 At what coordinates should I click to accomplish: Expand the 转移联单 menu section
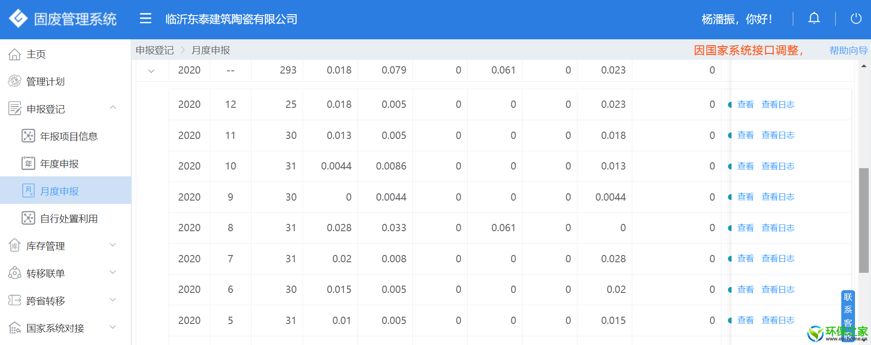click(x=113, y=272)
